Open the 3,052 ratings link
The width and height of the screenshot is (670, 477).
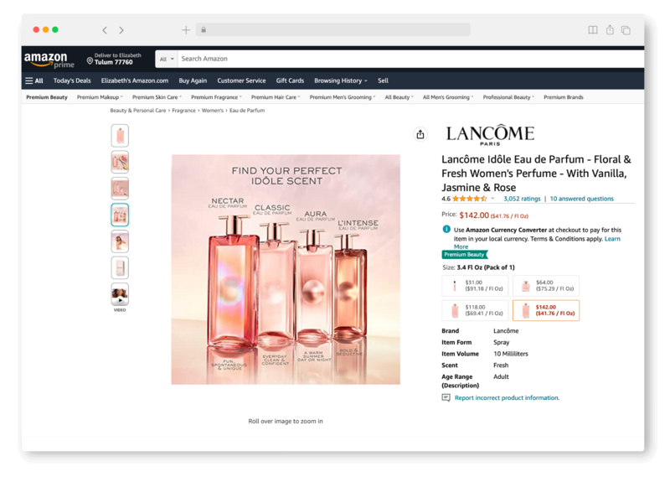(x=522, y=199)
